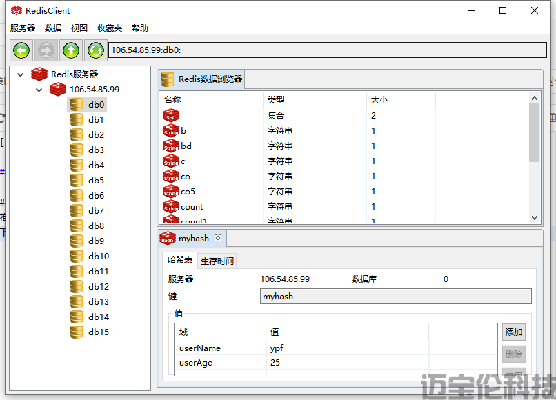Sort by the 类型 column header

tap(315, 100)
